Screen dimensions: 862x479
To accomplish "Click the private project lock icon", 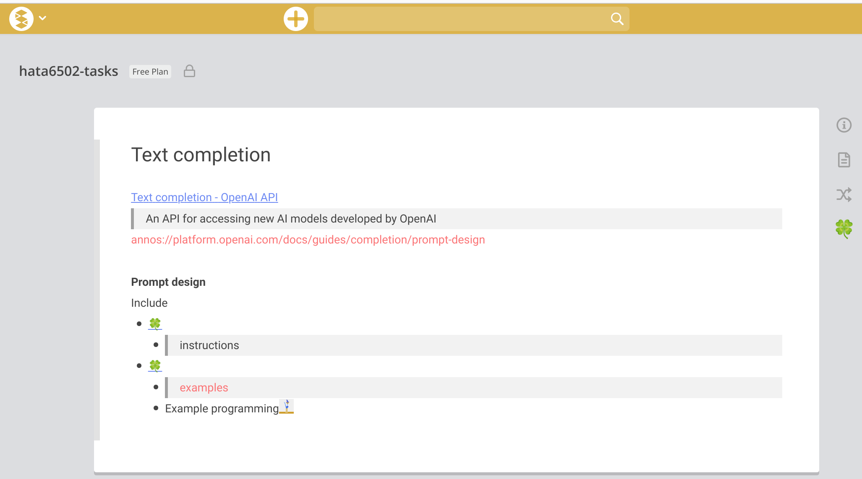I will [x=189, y=71].
